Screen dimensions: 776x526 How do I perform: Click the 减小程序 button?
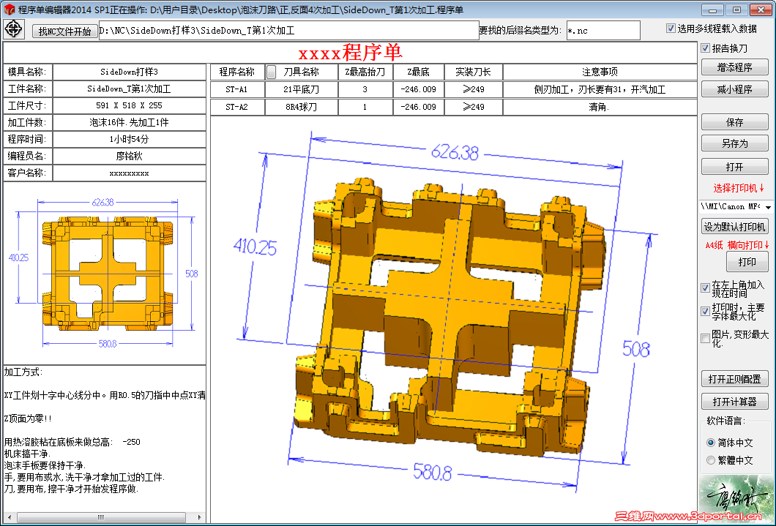click(x=734, y=89)
